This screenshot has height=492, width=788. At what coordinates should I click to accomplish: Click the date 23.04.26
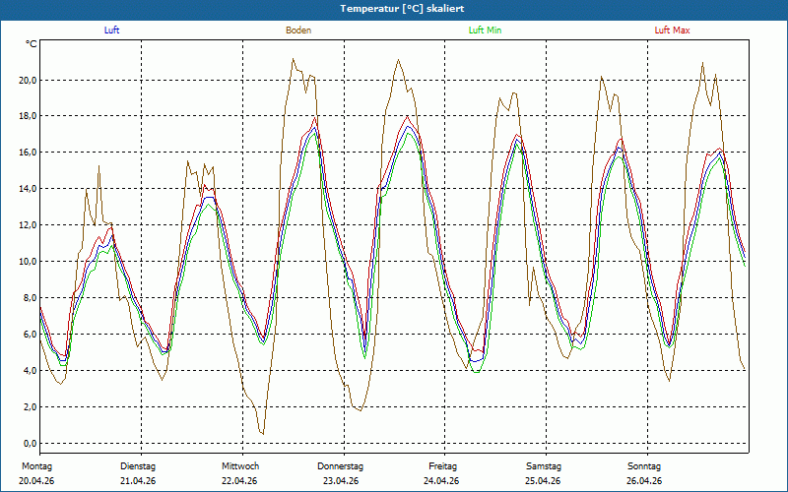point(340,481)
